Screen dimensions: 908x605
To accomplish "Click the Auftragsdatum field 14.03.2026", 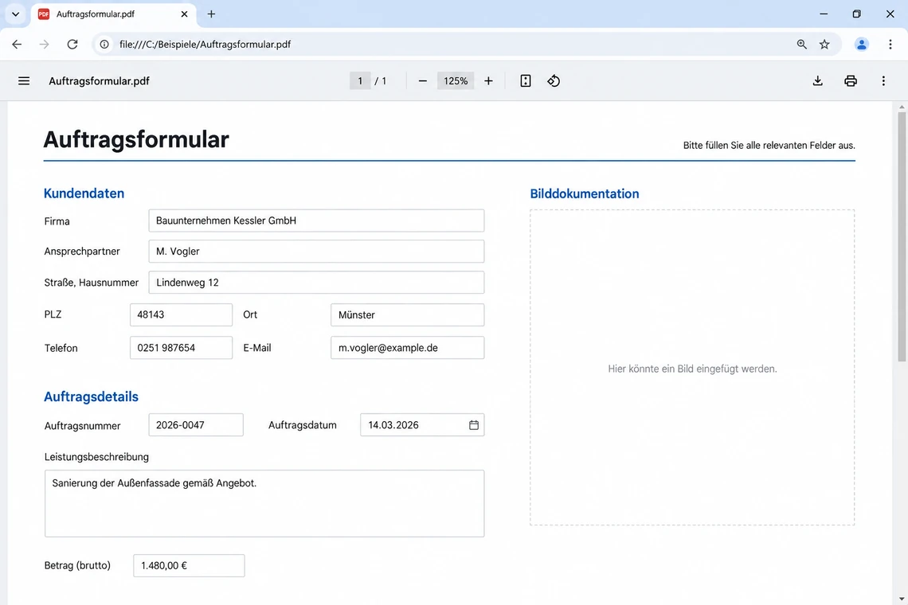I will pos(422,425).
